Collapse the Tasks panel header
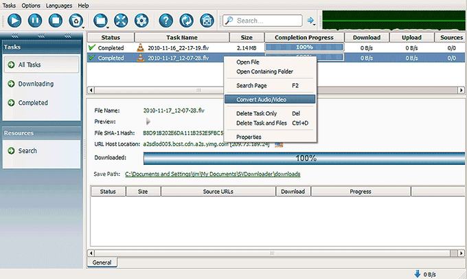The height and width of the screenshot is (279, 467). (42, 47)
